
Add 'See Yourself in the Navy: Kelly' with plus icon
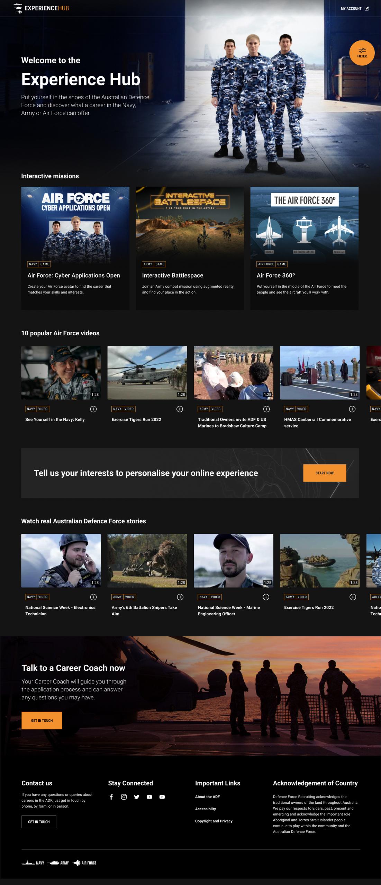coord(93,409)
